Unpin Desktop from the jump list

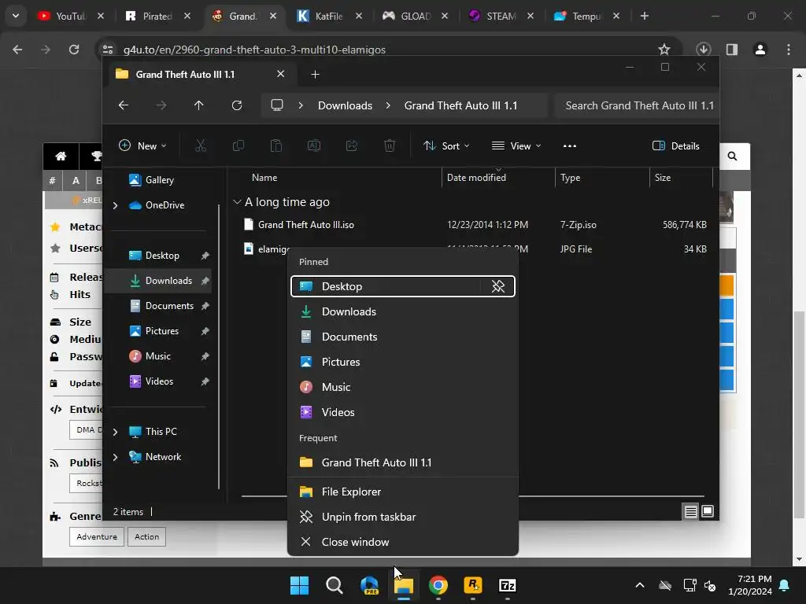tap(498, 286)
